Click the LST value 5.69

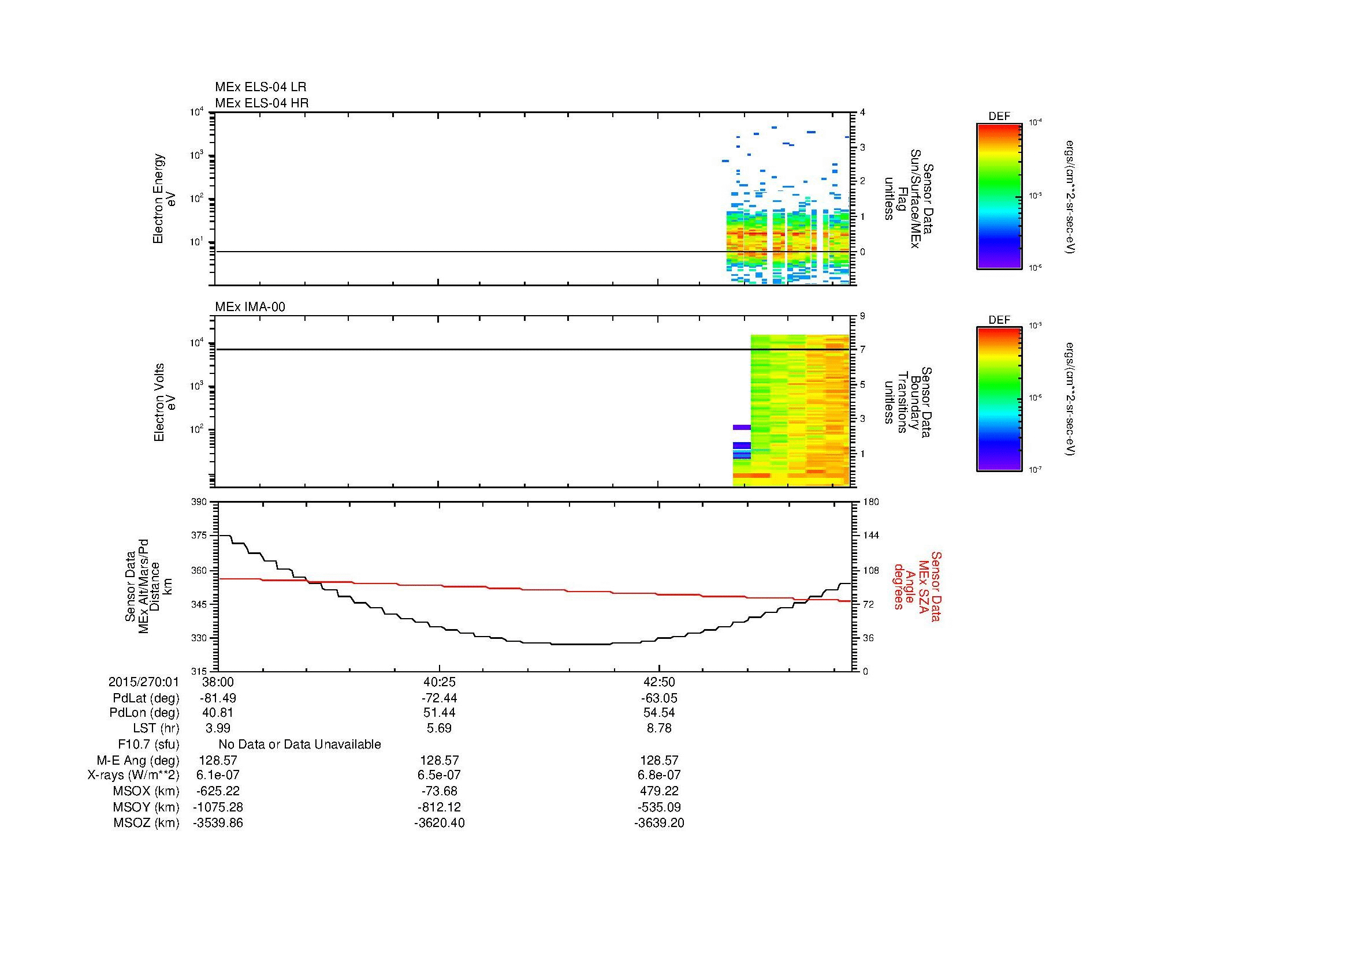click(x=439, y=728)
